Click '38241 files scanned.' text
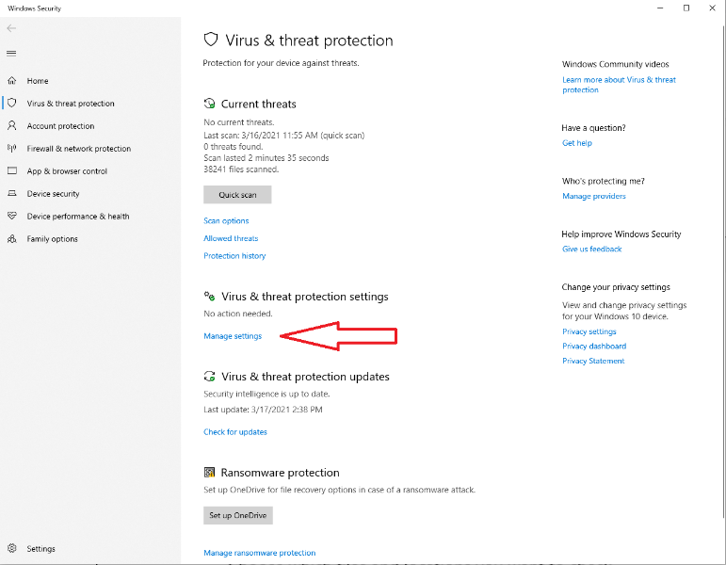The width and height of the screenshot is (726, 565). tap(241, 169)
